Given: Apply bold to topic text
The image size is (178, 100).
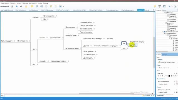Looking at the screenshot, I should (163, 76).
